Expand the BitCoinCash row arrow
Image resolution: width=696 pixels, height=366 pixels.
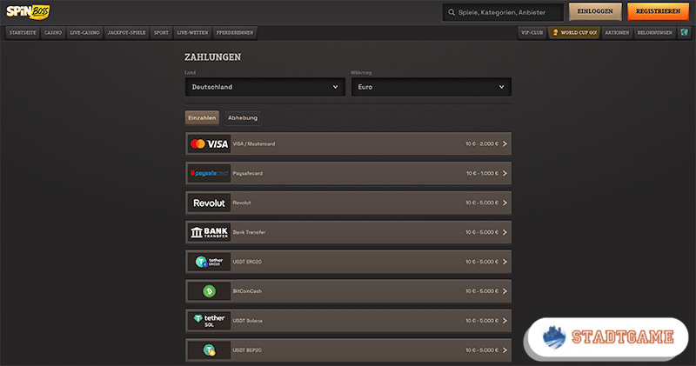(505, 291)
